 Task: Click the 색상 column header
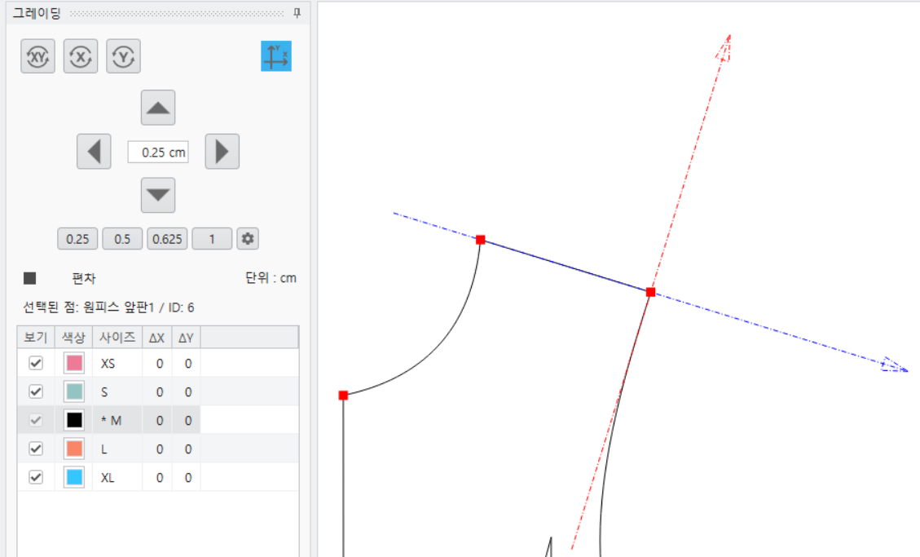(x=73, y=338)
